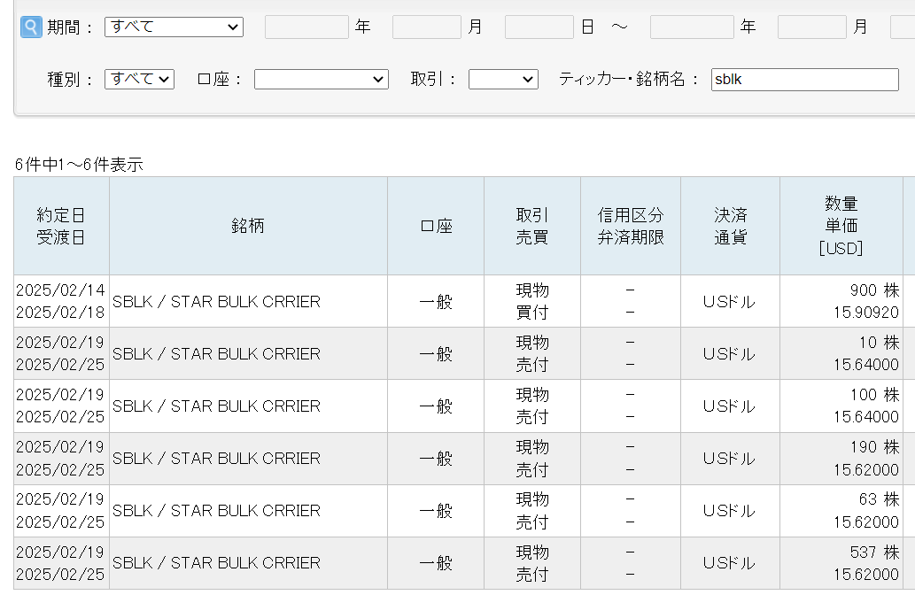The width and height of the screenshot is (915, 595).
Task: Click the 約定日 受渡日 column header
Action: tap(61, 226)
